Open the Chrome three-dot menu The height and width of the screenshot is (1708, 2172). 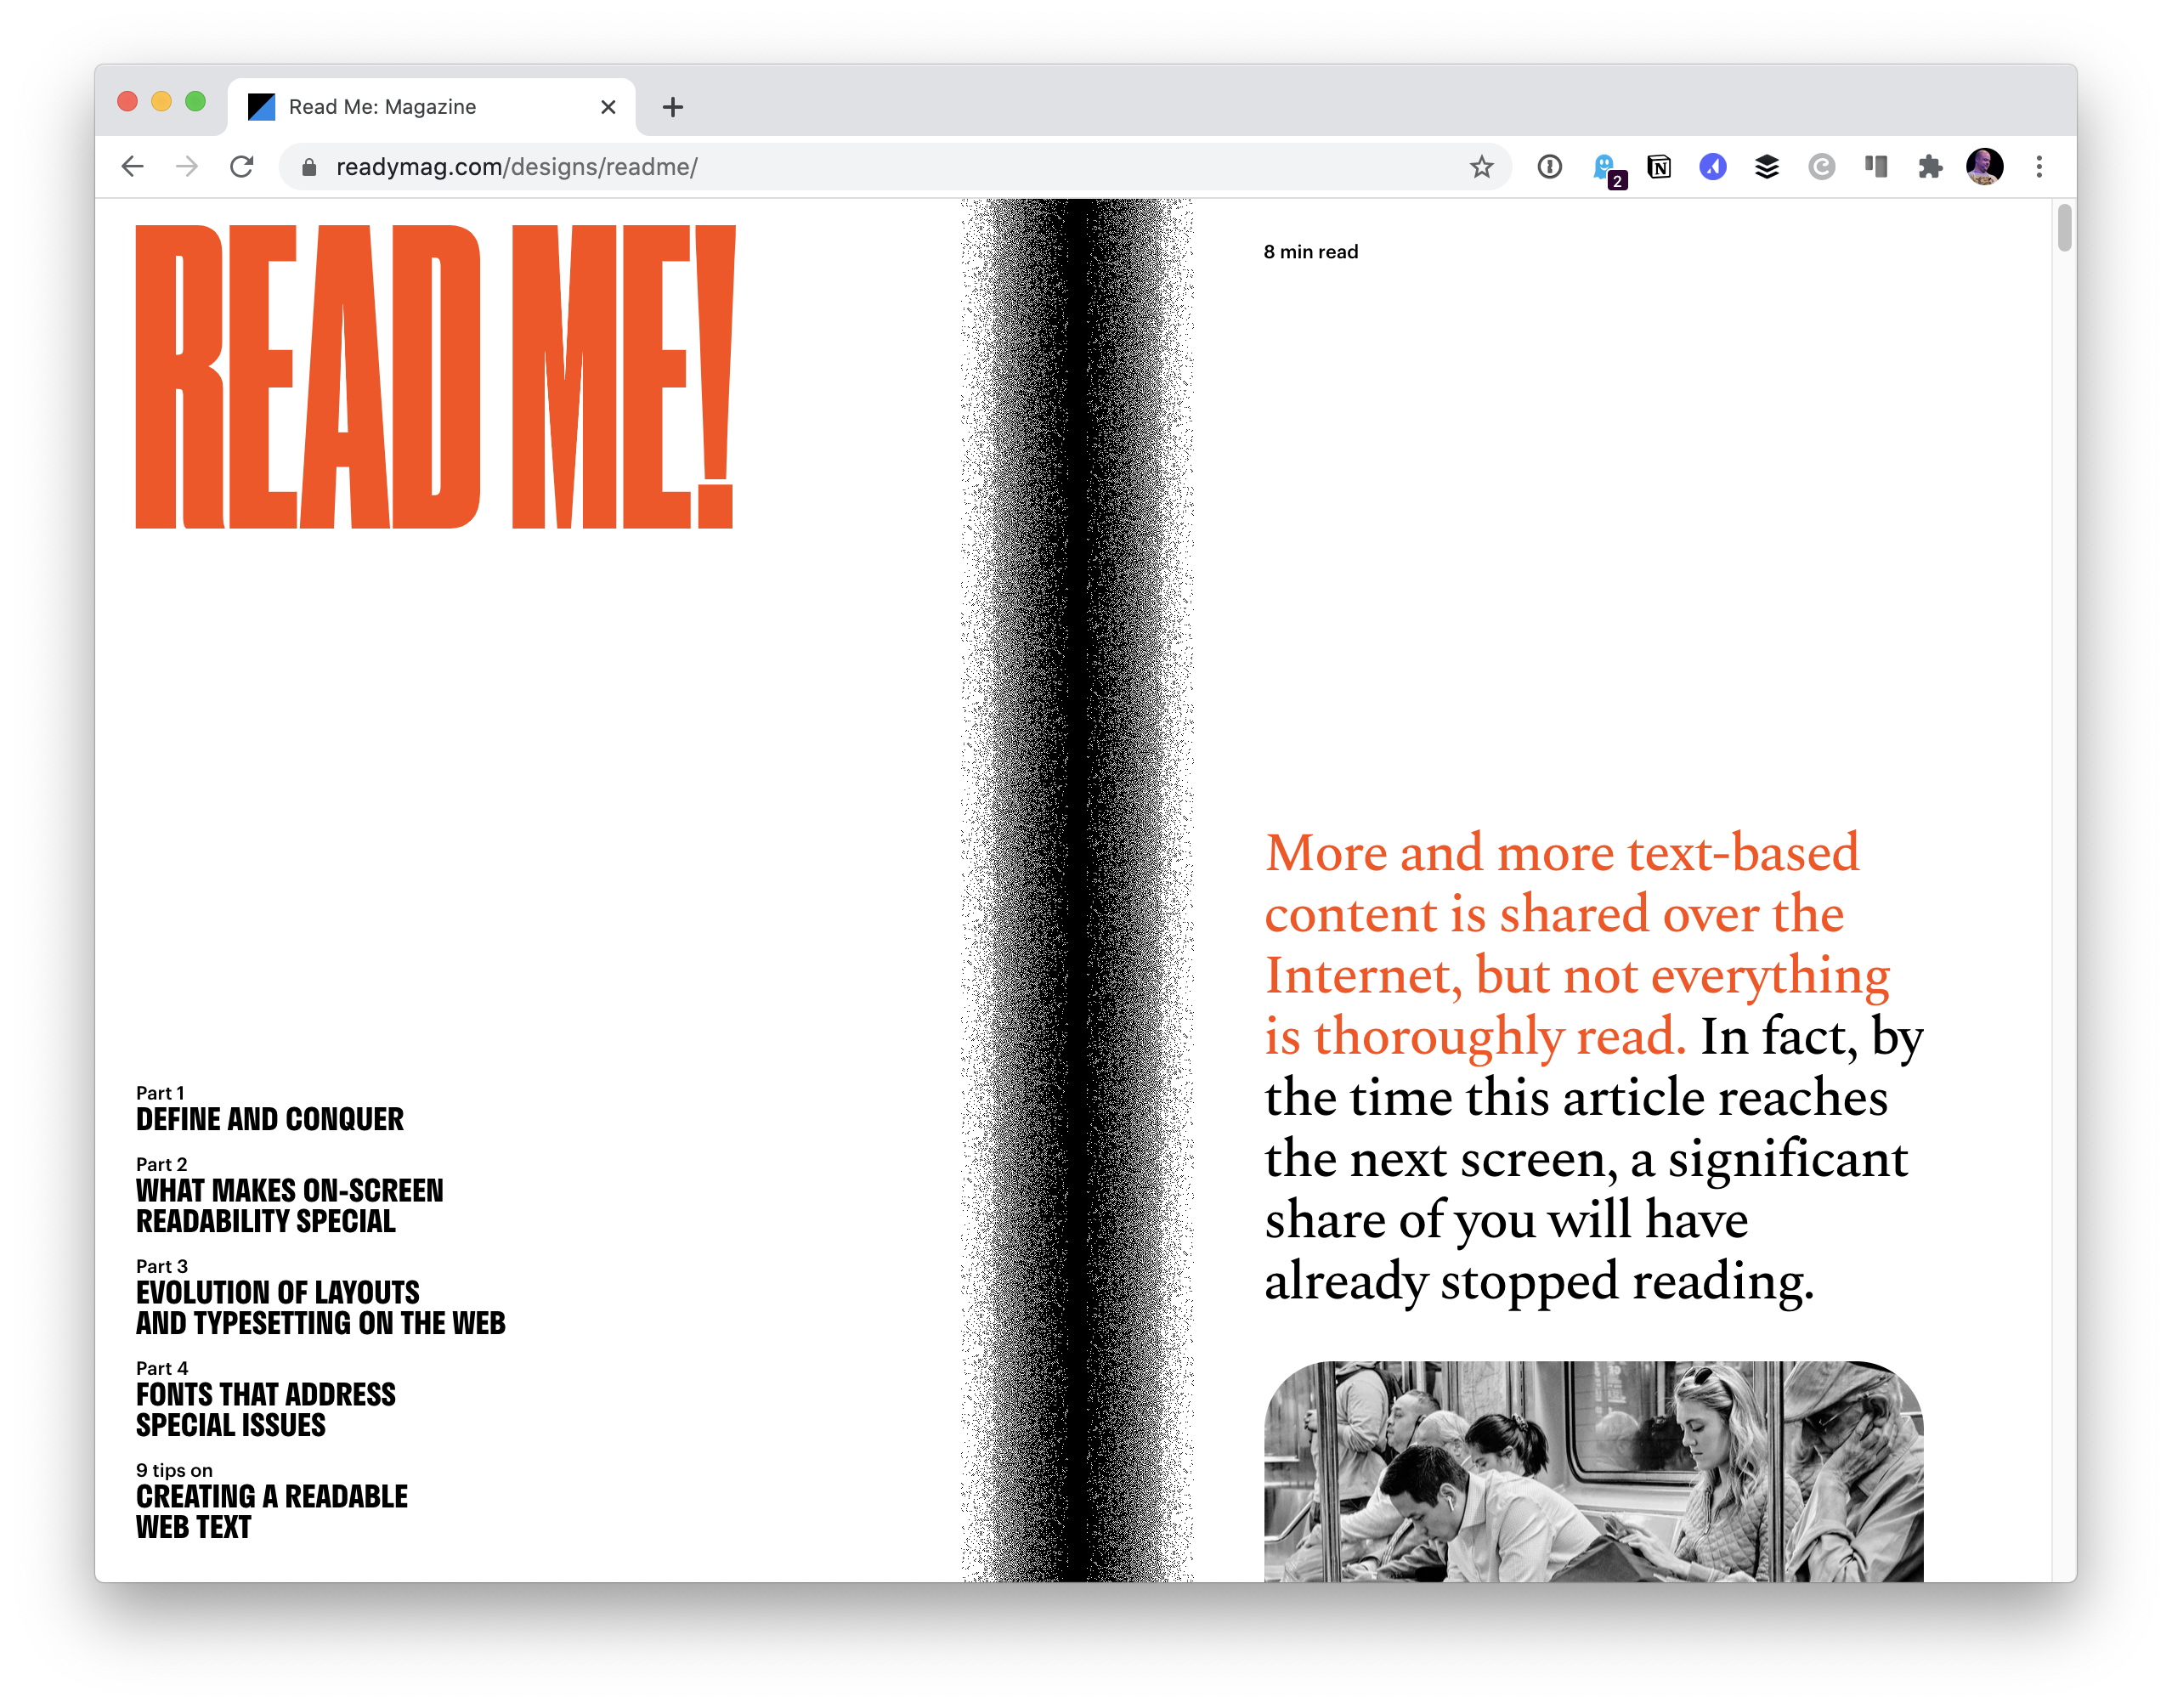click(x=2039, y=167)
